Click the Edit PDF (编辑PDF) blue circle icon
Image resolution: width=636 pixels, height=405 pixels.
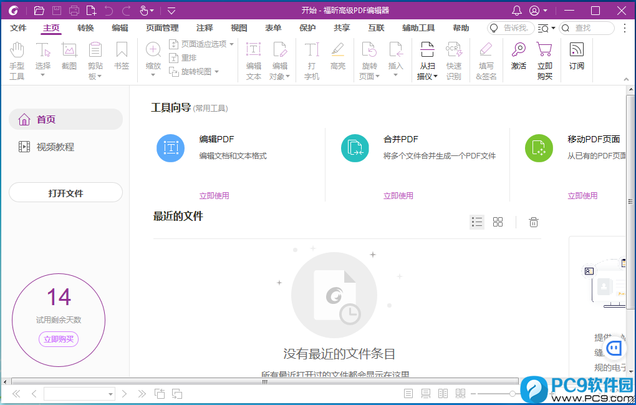click(170, 148)
